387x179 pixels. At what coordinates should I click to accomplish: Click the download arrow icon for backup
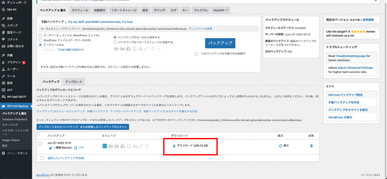174,145
